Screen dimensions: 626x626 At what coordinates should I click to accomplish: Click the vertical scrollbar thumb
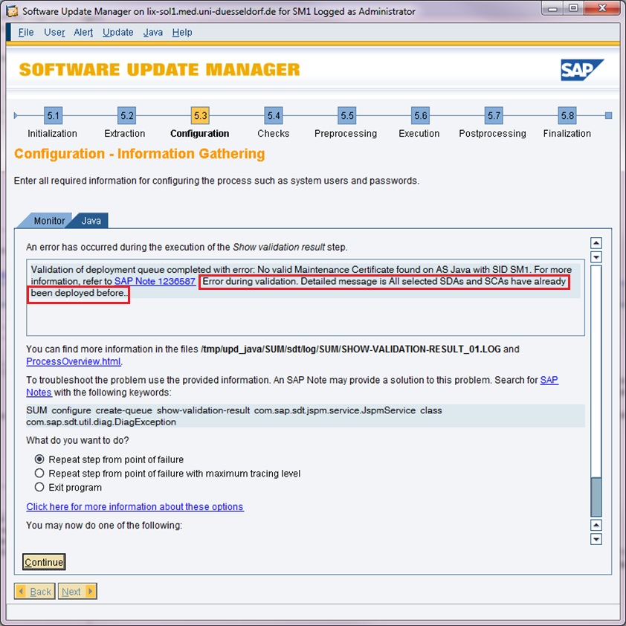596,497
